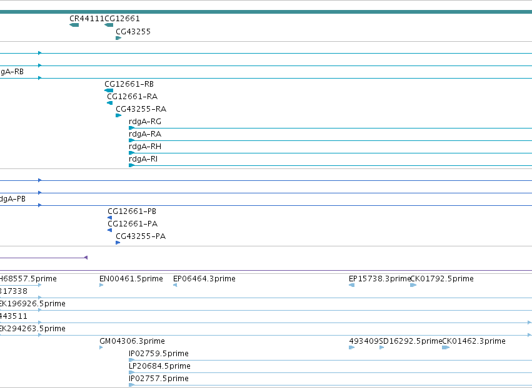Image resolution: width=532 pixels, height=388 pixels.
Task: Select the SD16292.5prime EST label
Action: coord(411,341)
